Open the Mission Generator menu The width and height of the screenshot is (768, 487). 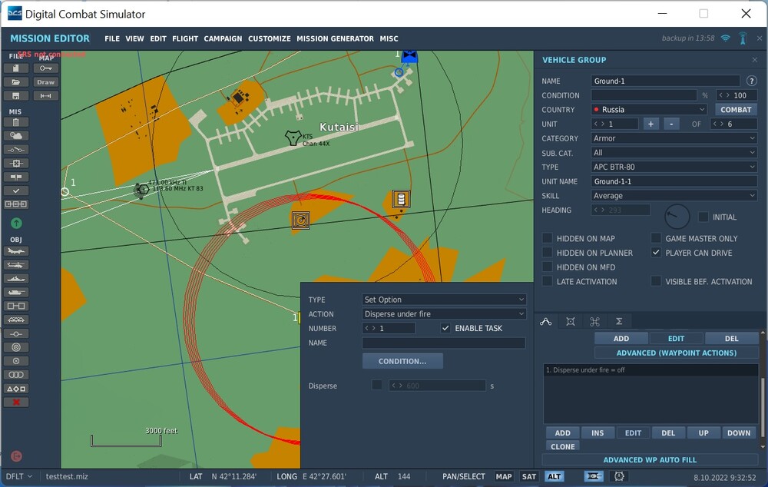point(336,38)
